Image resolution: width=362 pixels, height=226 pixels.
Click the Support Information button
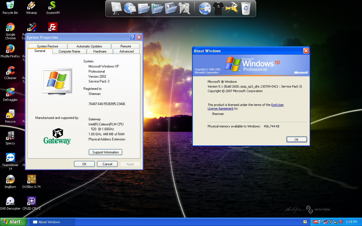(x=105, y=152)
